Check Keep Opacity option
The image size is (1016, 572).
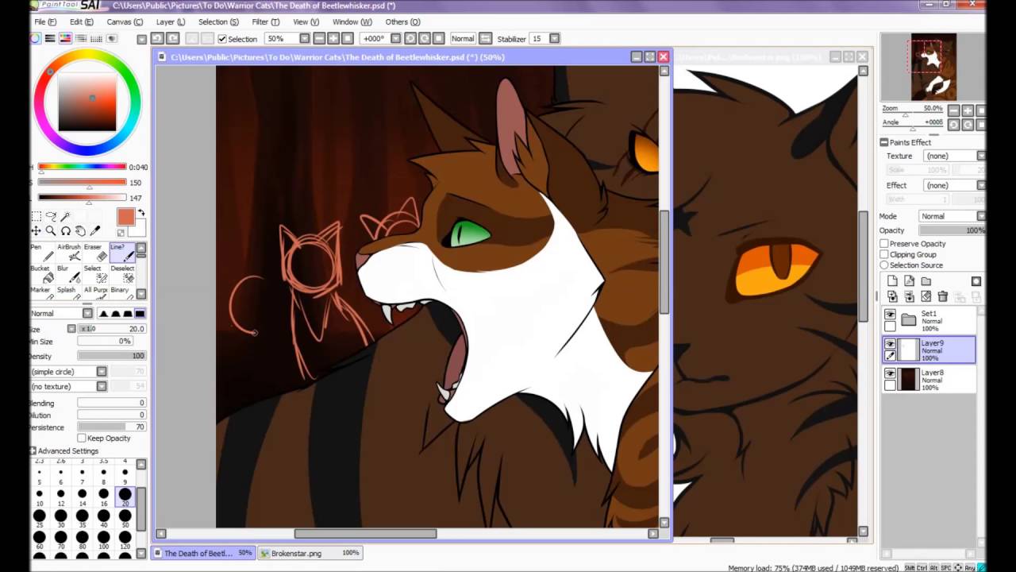coord(82,438)
